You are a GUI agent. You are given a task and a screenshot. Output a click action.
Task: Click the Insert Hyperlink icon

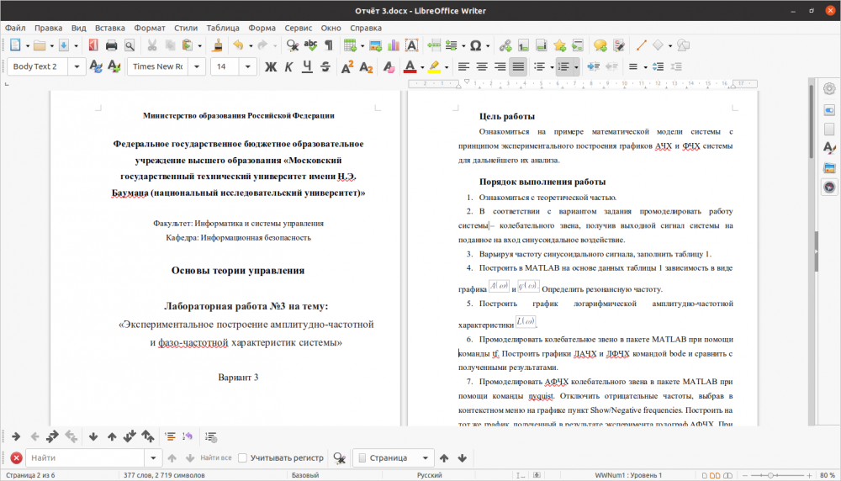pyautogui.click(x=505, y=45)
